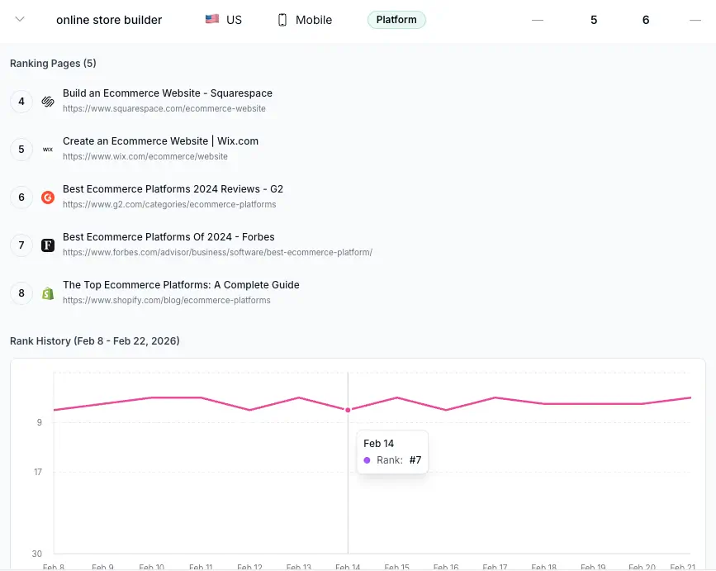Image resolution: width=716 pixels, height=571 pixels.
Task: Click the rank badge 8 beside Shopify
Action: click(21, 293)
